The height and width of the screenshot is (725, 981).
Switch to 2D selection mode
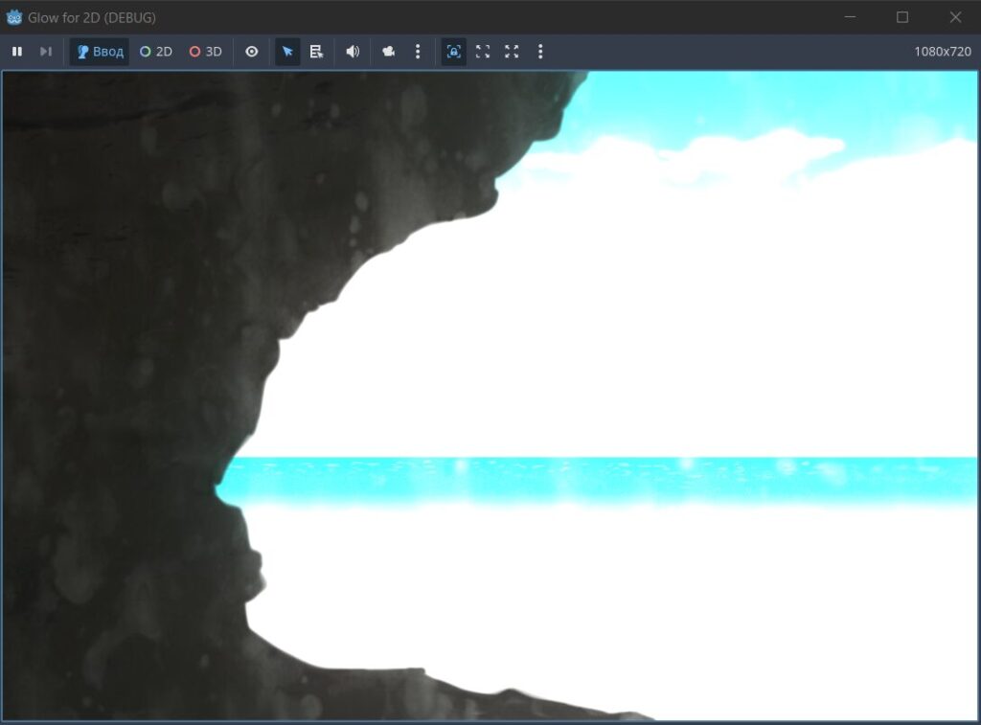click(x=156, y=52)
